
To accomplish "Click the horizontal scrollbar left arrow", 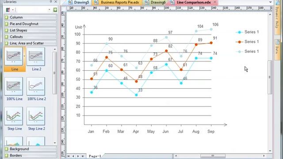I will [176, 156].
